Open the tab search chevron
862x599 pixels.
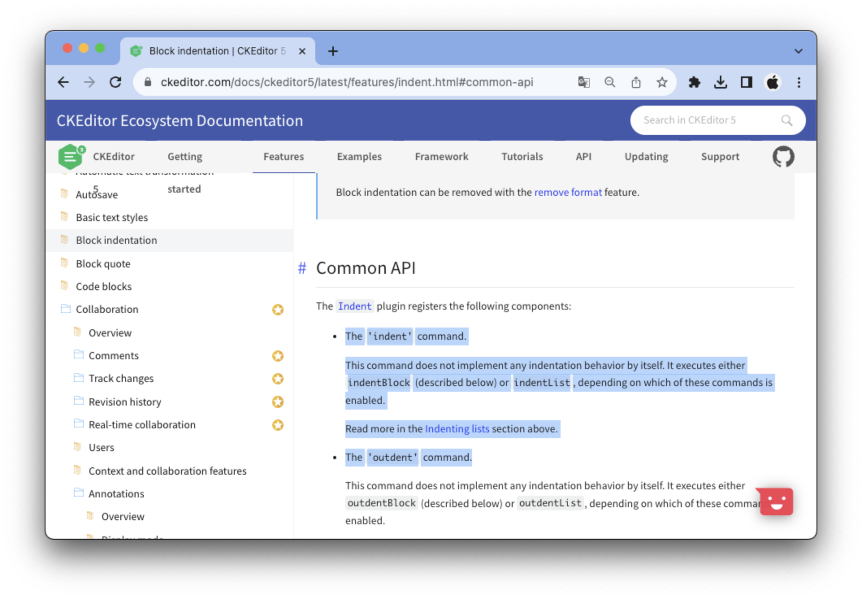[798, 51]
